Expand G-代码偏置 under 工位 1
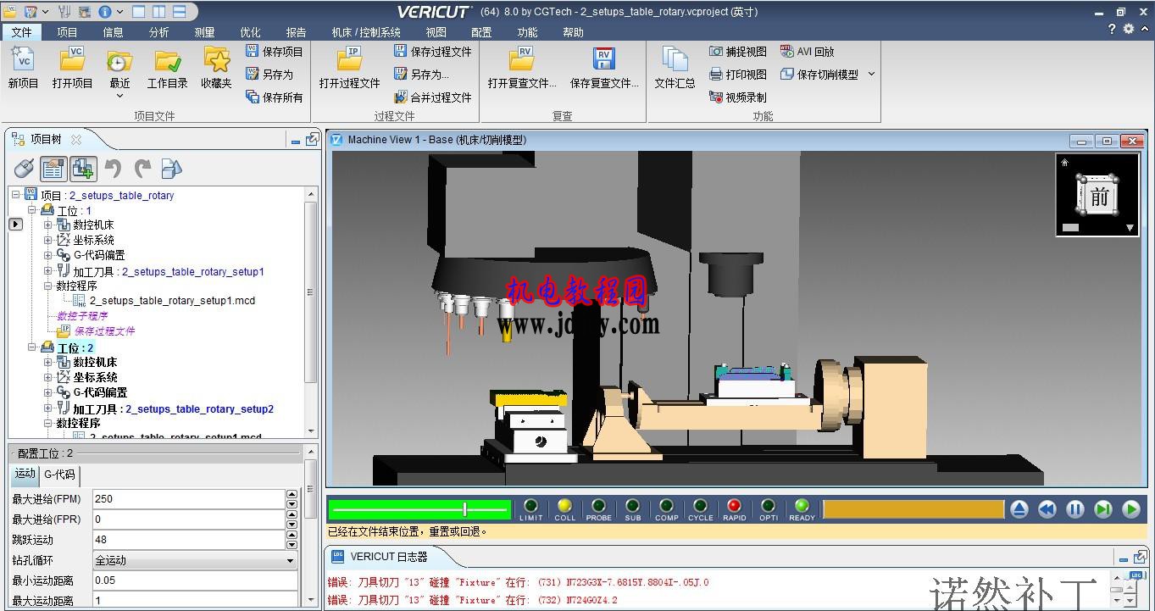 (x=48, y=255)
